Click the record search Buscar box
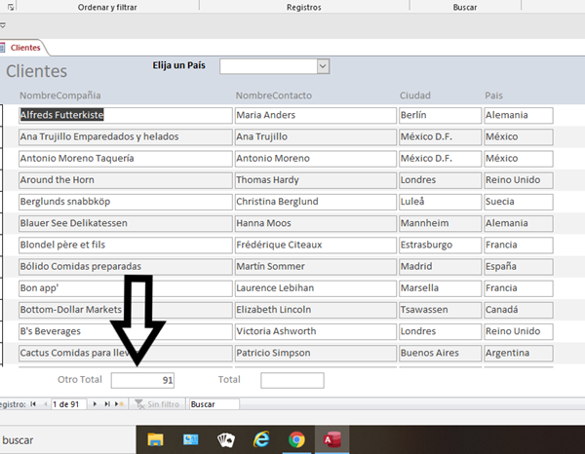Screen dimensions: 585x454 213,403
